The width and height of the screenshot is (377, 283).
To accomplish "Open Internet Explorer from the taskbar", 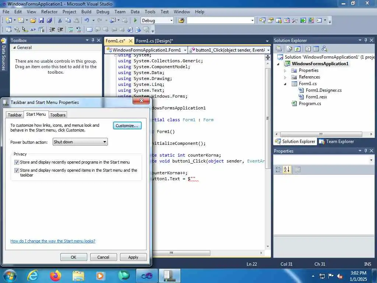I will [33, 276].
